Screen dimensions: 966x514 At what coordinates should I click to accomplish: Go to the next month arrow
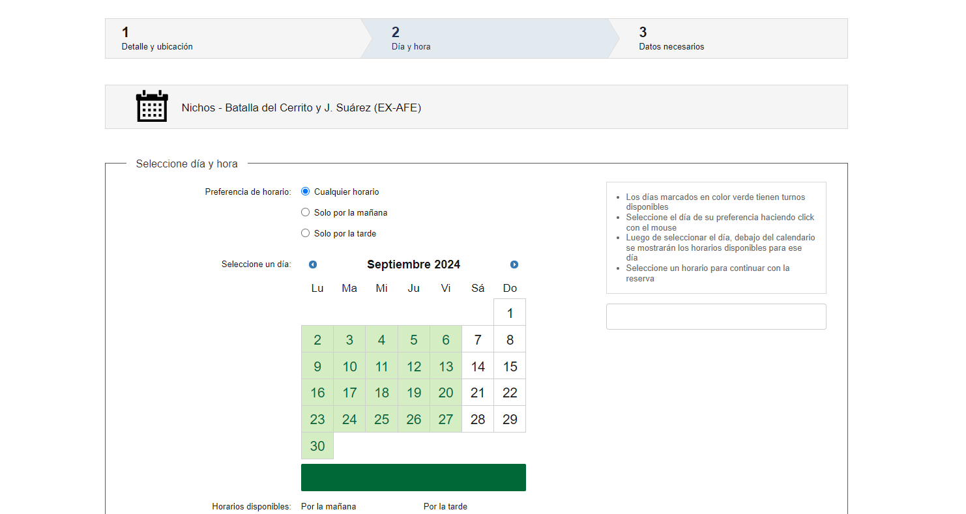pos(514,264)
